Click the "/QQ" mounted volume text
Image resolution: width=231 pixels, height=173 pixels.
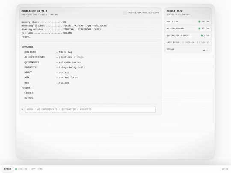(x=89, y=26)
